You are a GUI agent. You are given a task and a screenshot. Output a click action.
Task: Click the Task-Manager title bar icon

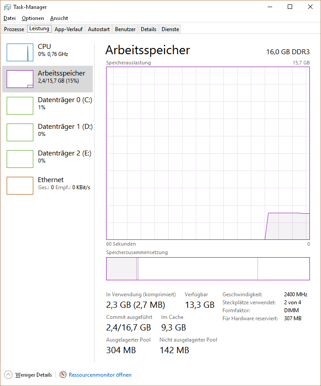coord(8,7)
